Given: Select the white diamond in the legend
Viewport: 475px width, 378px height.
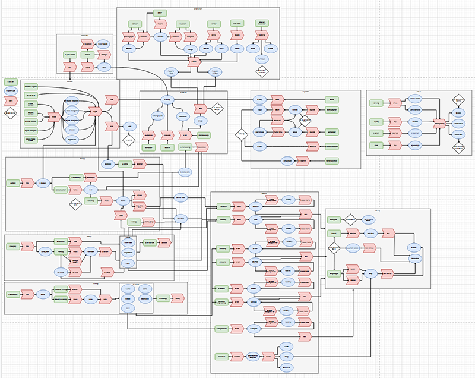Looking at the screenshot, I should 11,112.
